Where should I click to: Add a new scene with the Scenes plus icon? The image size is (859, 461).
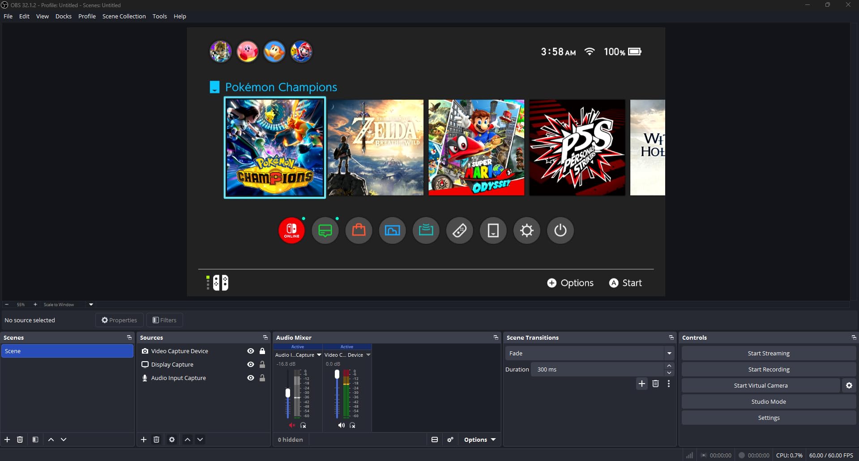pos(7,440)
